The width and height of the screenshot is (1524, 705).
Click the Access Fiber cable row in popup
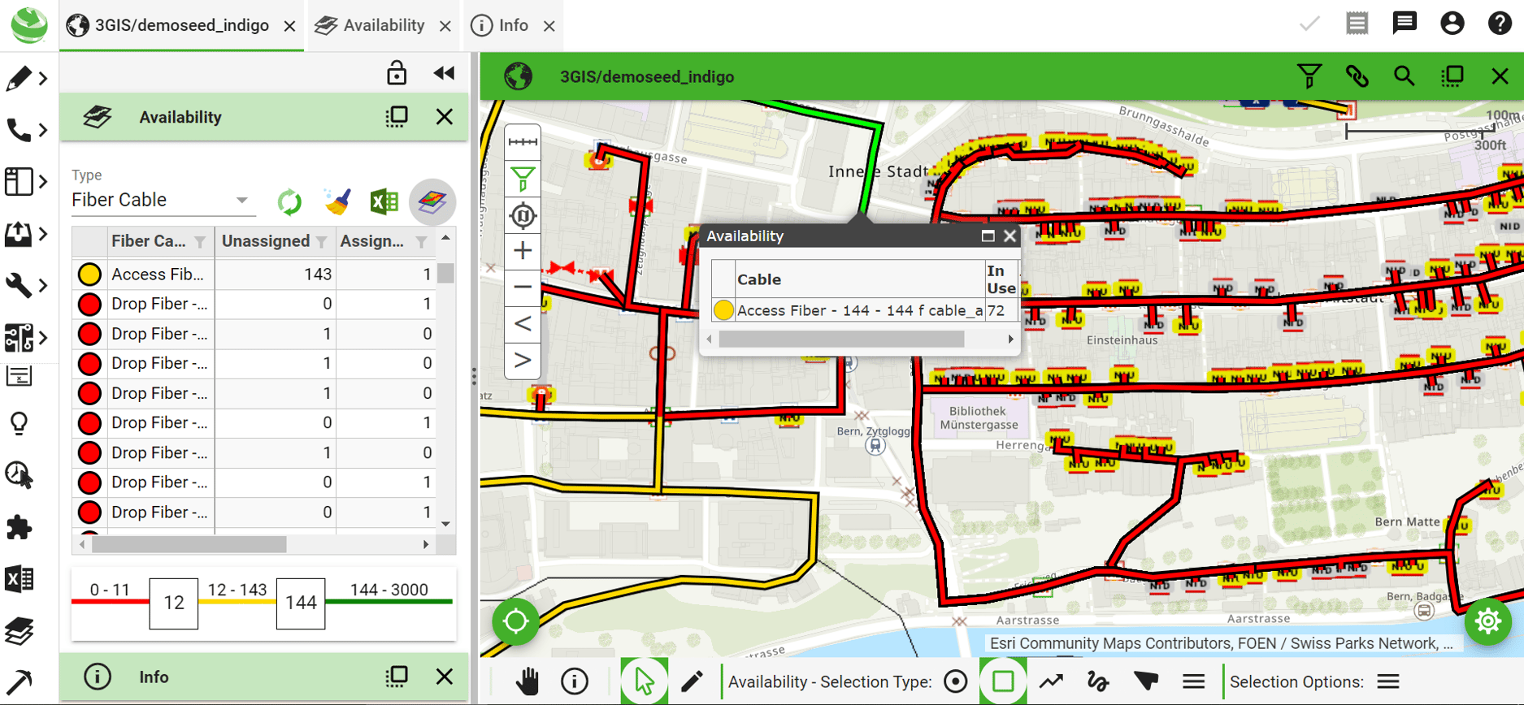pos(859,310)
